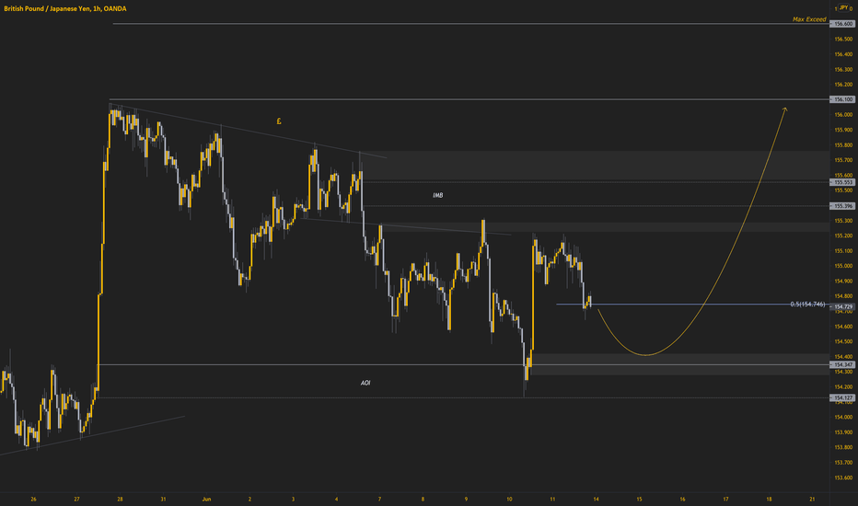Click the 153.800 price axis tick
Image resolution: width=858 pixels, height=506 pixels.
[843, 447]
